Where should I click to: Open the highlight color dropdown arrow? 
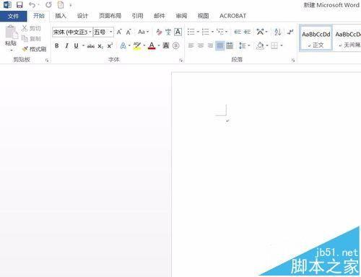point(144,45)
